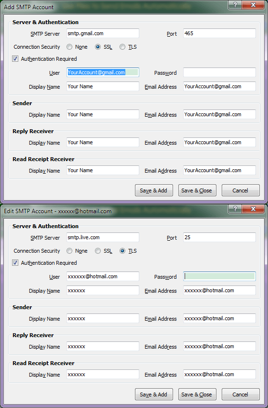
Task: Click Save & Close in Edit SMTP dialog
Action: (197, 394)
